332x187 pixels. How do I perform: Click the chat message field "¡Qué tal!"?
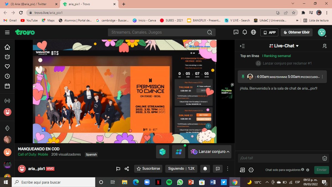pos(279,158)
